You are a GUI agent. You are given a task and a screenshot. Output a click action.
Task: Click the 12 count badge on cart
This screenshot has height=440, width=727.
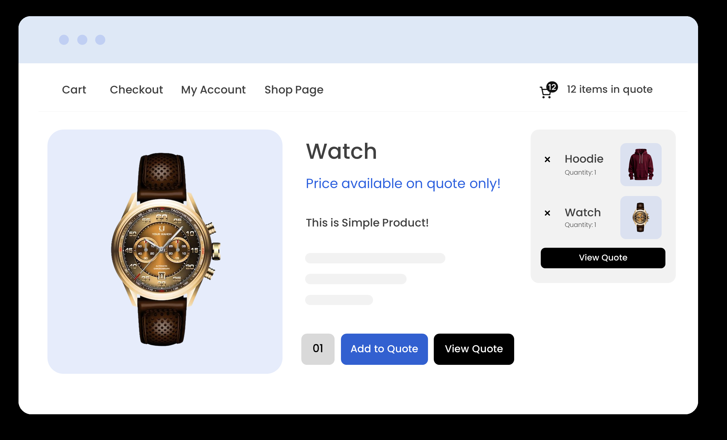pos(552,87)
